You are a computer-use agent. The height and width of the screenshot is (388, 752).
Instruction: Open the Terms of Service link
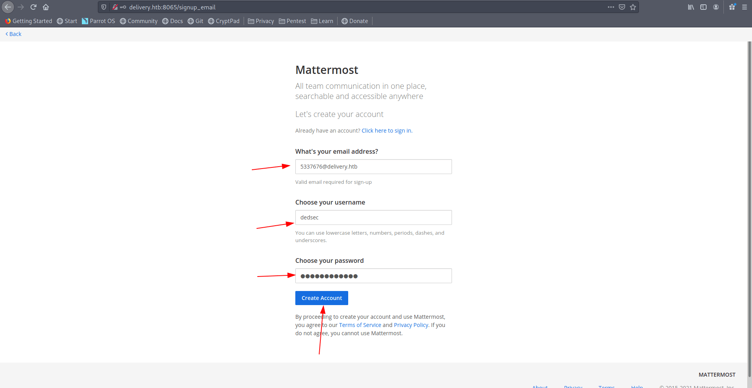coord(360,325)
